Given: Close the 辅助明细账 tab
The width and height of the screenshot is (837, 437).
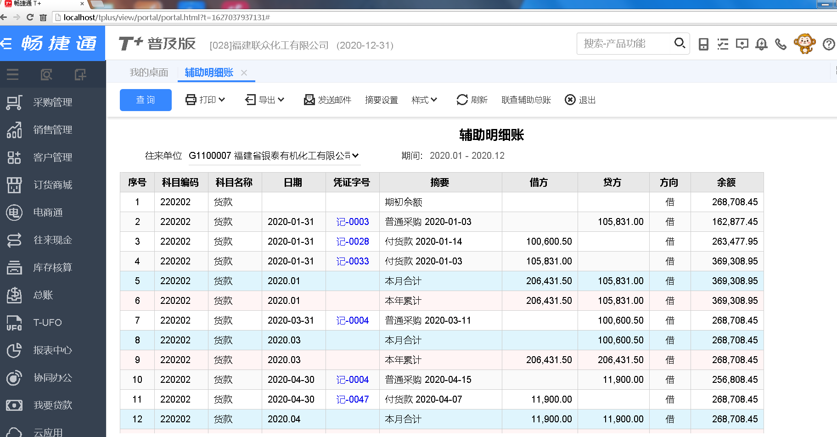Looking at the screenshot, I should pos(244,73).
